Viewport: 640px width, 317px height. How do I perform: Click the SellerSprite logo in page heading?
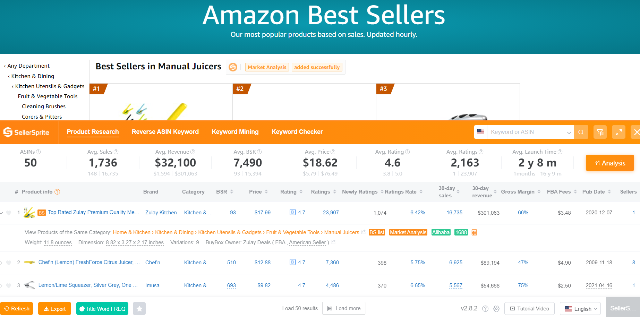pyautogui.click(x=233, y=67)
